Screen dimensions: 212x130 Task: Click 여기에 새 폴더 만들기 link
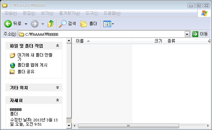coord(35,57)
